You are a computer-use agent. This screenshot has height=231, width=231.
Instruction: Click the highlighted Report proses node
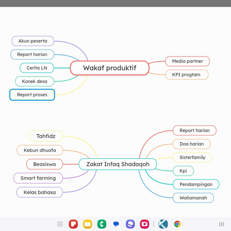(32, 95)
